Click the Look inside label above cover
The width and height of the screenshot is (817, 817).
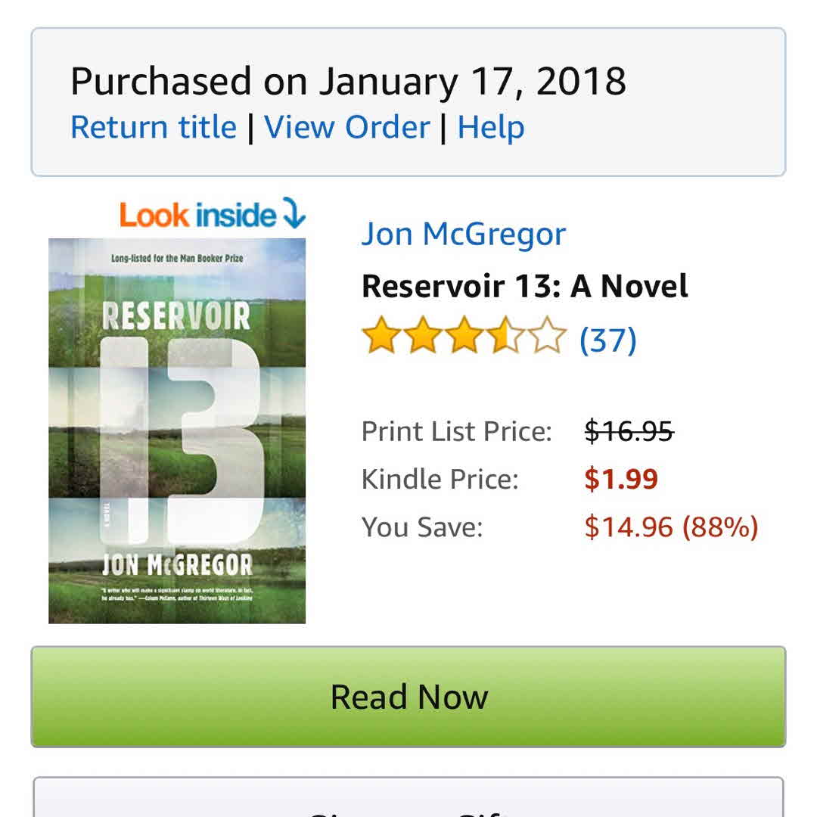pyautogui.click(x=197, y=216)
